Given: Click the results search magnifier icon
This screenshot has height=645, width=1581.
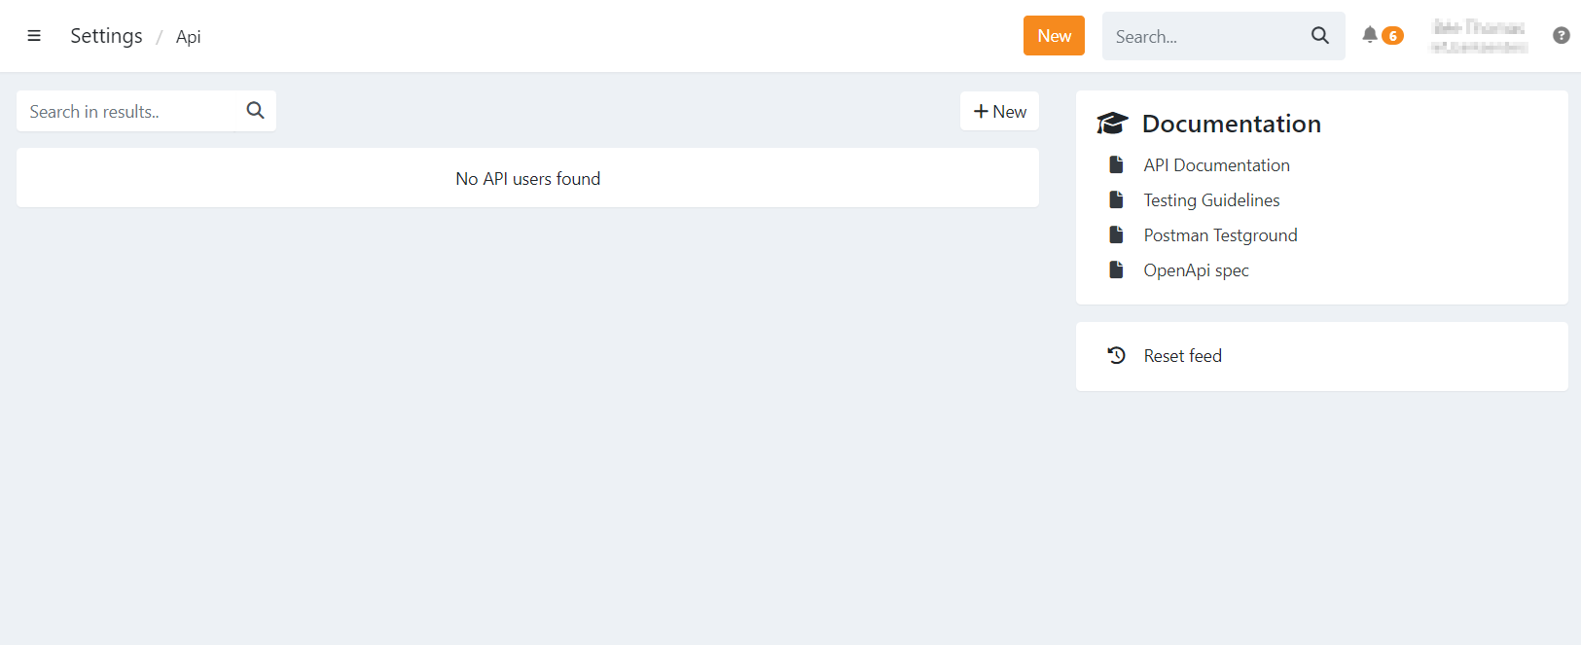Looking at the screenshot, I should (x=256, y=111).
